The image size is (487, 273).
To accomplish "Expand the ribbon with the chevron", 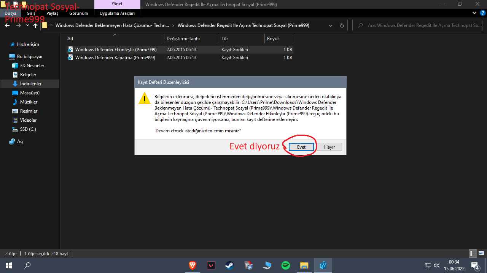I will (x=474, y=13).
